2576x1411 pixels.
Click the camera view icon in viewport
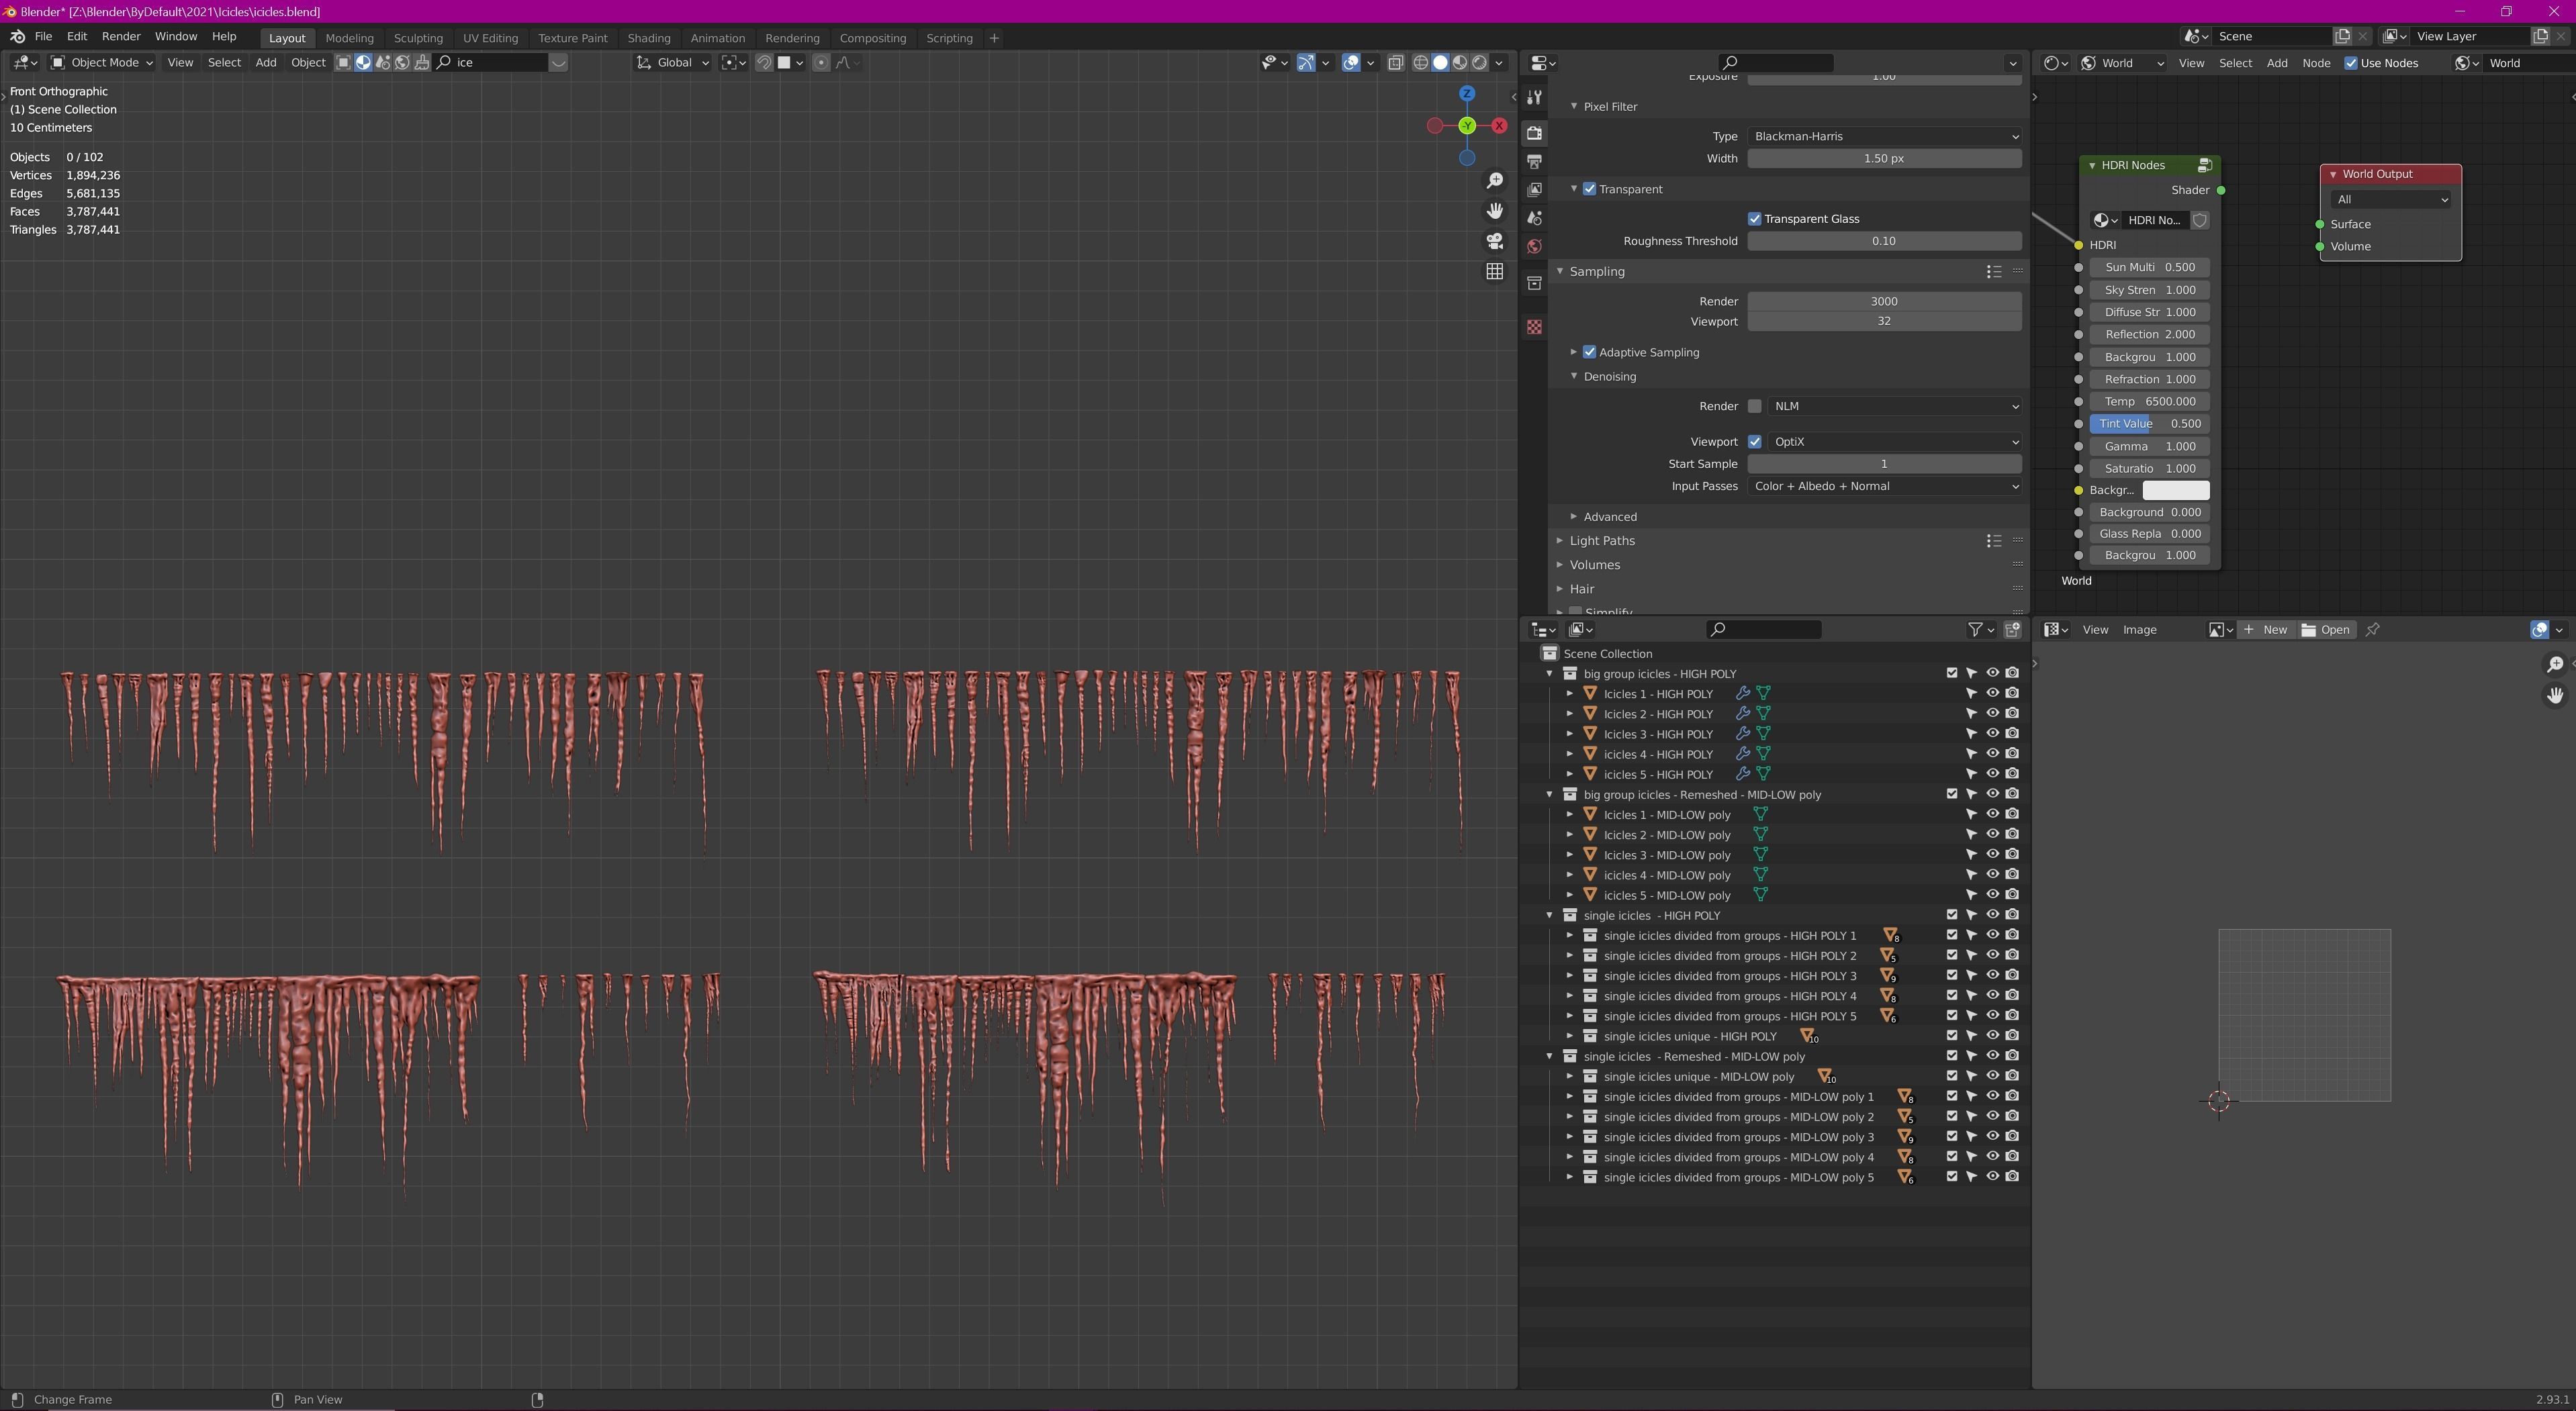coord(1494,241)
